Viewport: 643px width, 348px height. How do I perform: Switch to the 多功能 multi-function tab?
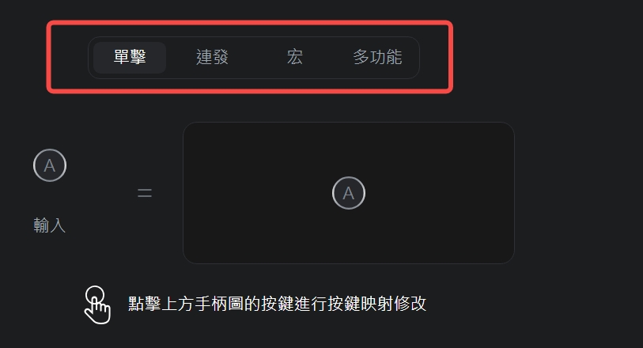377,58
